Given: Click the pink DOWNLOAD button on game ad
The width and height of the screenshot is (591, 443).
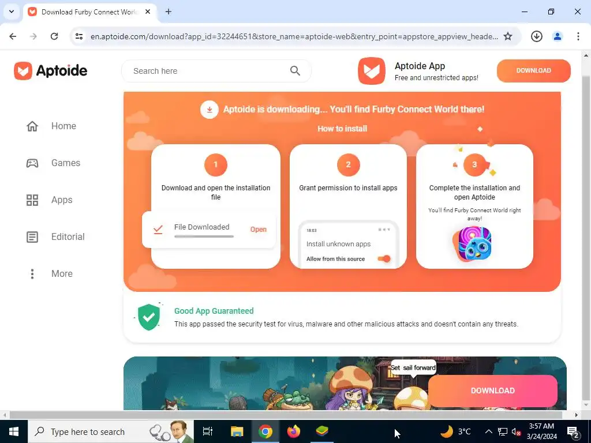Looking at the screenshot, I should click(x=493, y=391).
